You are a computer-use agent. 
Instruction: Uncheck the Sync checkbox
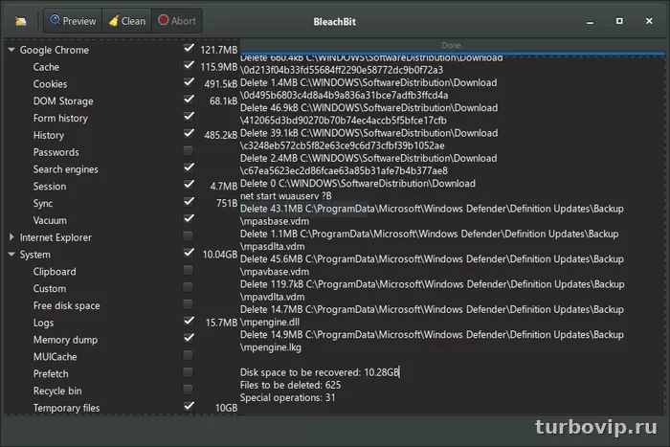pos(188,202)
